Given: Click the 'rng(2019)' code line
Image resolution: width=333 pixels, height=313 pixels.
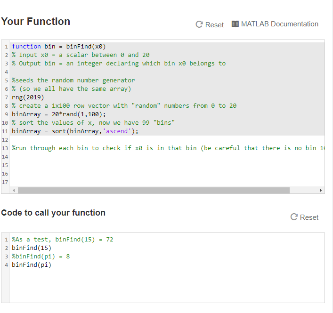Looking at the screenshot, I should pos(28,97).
